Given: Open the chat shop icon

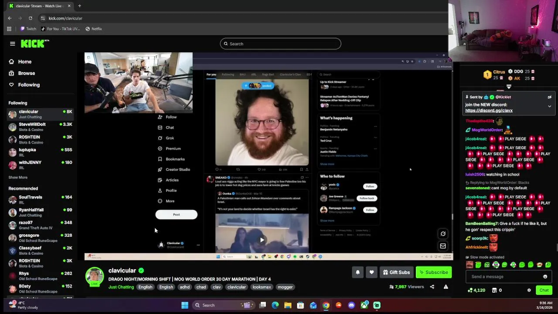Looking at the screenshot, I should tap(494, 290).
